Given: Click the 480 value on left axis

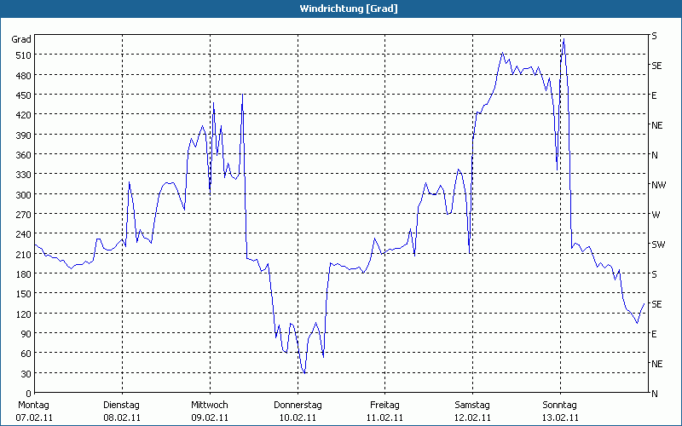Looking at the screenshot, I should click(x=24, y=76).
